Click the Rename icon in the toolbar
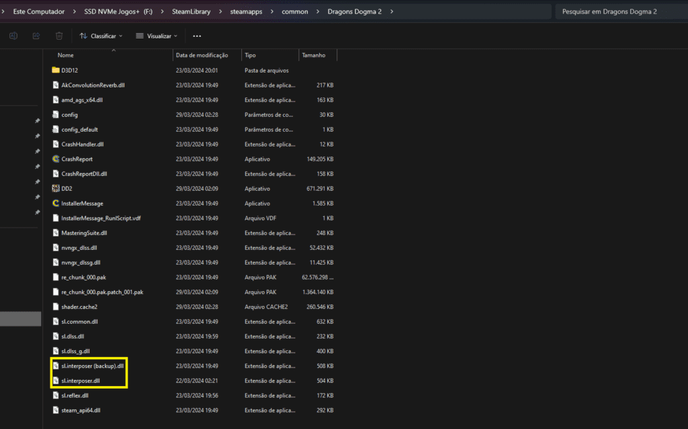This screenshot has width=688, height=429. (13, 36)
